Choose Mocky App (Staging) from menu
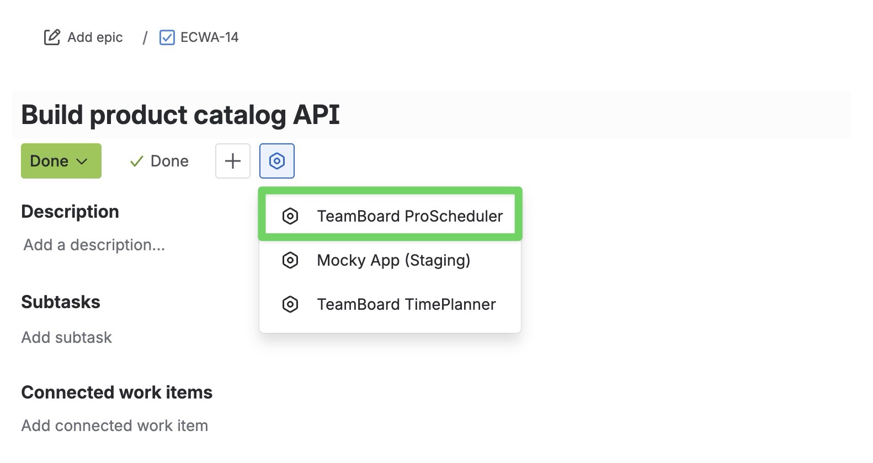 393,260
